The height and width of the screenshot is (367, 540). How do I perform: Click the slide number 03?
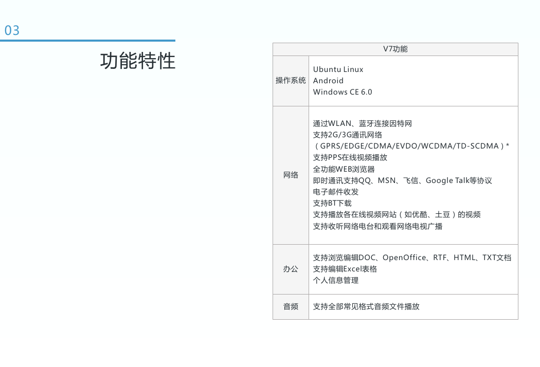coord(12,31)
